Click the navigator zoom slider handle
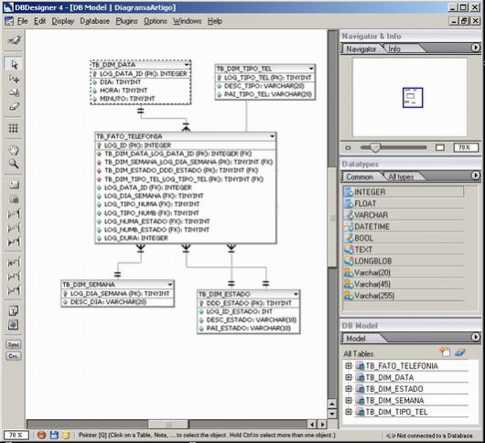Viewport: 485px width, 443px height. 375,147
